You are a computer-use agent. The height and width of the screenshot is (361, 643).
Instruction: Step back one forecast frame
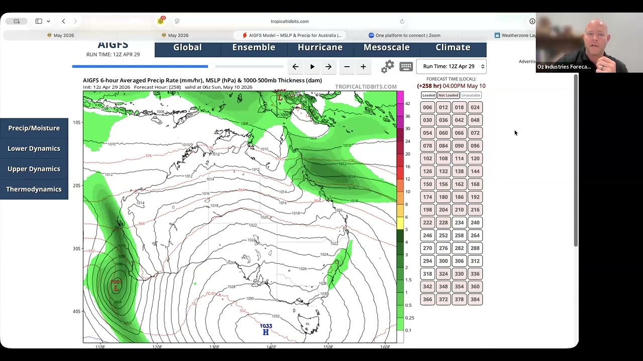point(295,67)
